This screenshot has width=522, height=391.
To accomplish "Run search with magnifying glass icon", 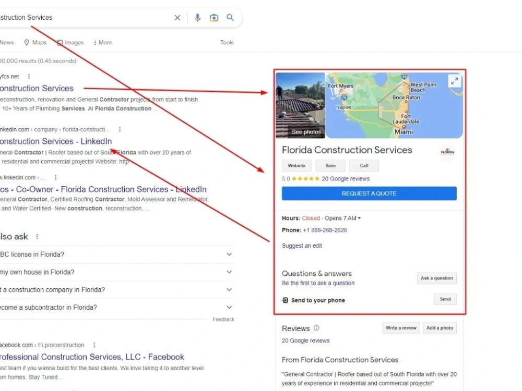I will [x=230, y=17].
